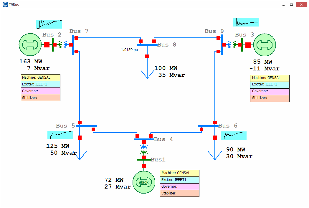Click the 1.0159 pu voltage label
The height and width of the screenshot is (208, 309).
pyautogui.click(x=129, y=50)
